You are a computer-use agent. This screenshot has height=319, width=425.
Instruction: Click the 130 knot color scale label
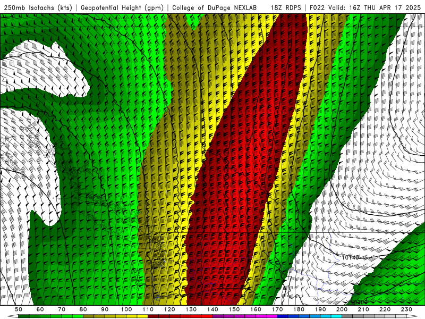191,309
